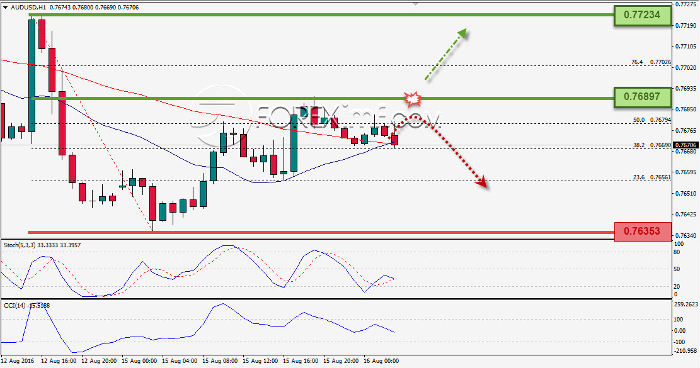The width and height of the screenshot is (700, 368).
Task: Click the 50 level on Stochastic scale
Action: (x=677, y=269)
